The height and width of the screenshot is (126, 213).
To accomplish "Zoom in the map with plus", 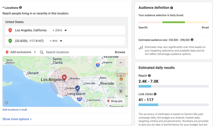I will [x=121, y=76].
